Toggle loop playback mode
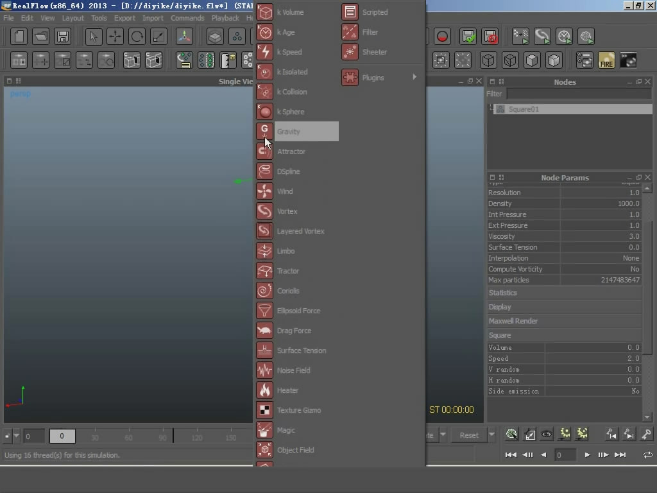 pyautogui.click(x=647, y=455)
